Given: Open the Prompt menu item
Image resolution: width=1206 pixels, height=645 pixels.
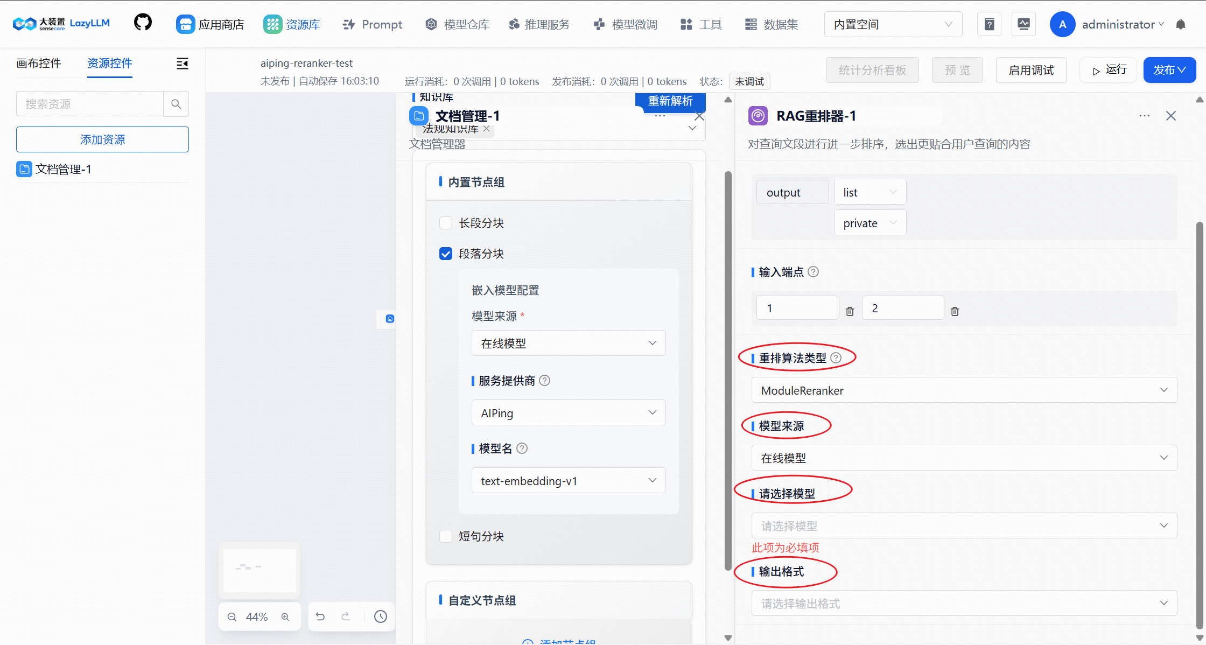Looking at the screenshot, I should click(372, 24).
